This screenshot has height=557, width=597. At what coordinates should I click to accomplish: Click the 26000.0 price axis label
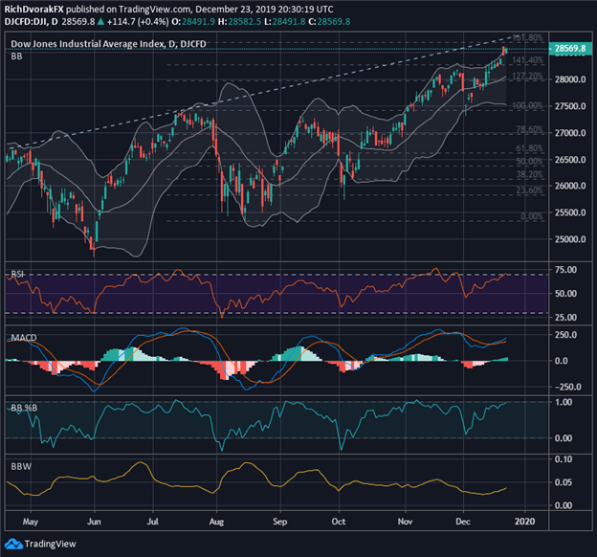pyautogui.click(x=570, y=186)
